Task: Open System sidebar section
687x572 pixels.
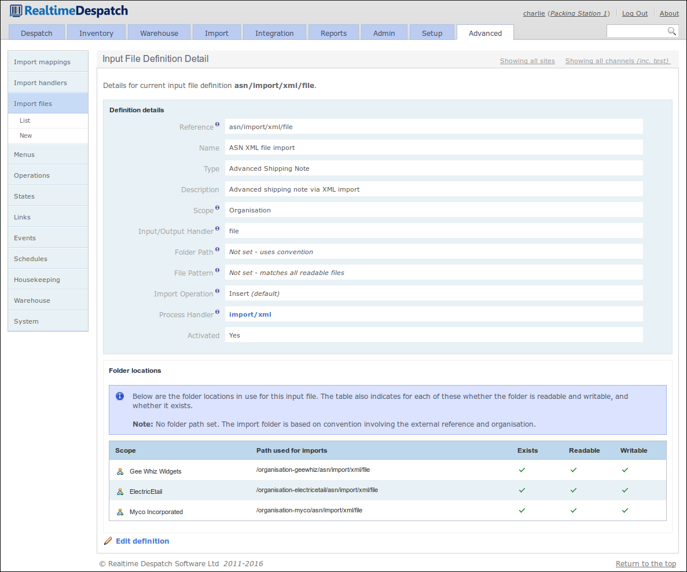Action: click(x=48, y=321)
